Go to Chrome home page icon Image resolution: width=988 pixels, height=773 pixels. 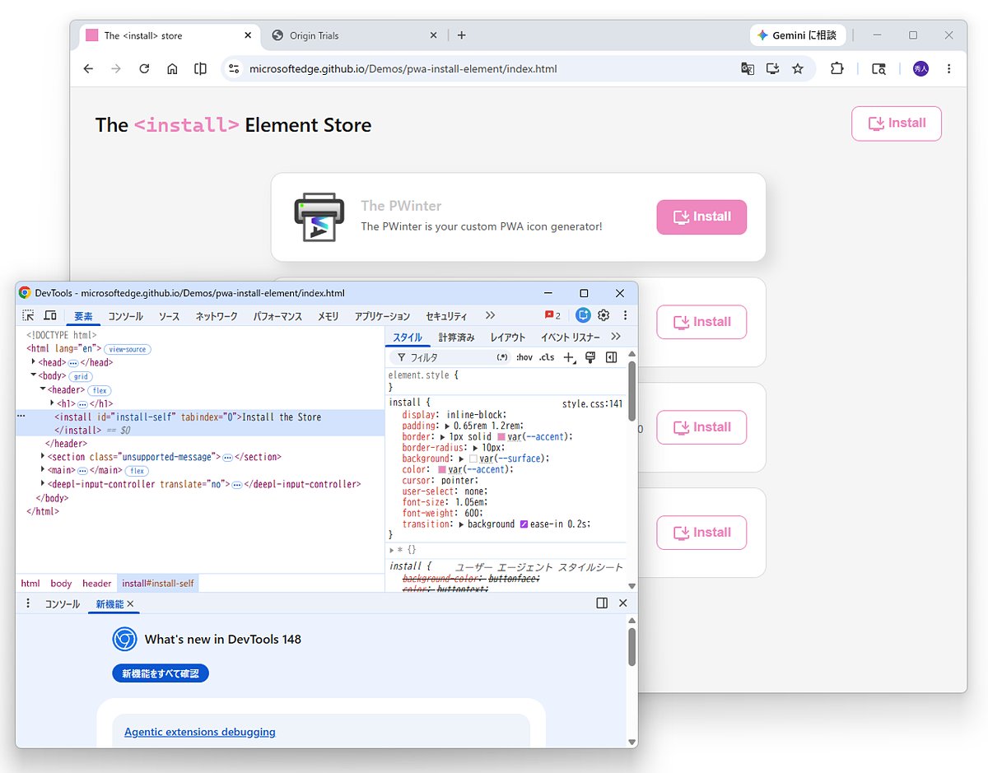tap(172, 69)
